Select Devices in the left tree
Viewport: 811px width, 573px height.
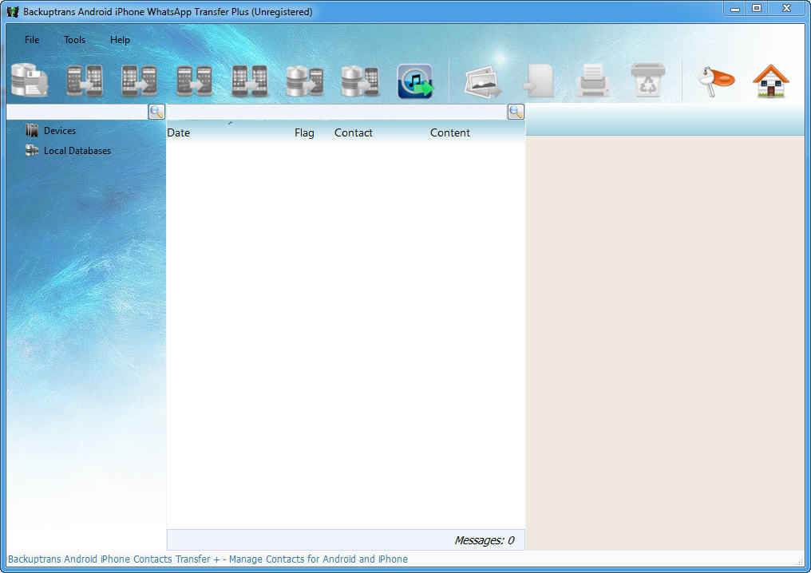coord(60,131)
